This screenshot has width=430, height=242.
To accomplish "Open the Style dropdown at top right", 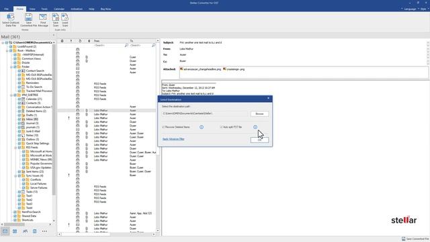I will 424,9.
